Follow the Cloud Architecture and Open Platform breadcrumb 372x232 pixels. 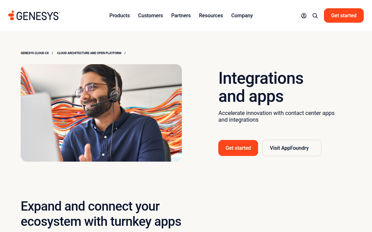coord(89,53)
